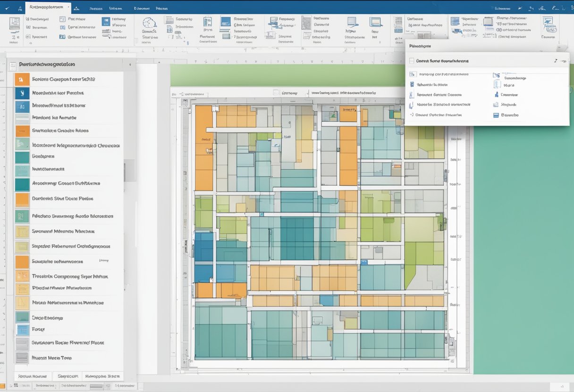This screenshot has width=574, height=392.
Task: Switch to the second ribbon tab
Action: 96,8
